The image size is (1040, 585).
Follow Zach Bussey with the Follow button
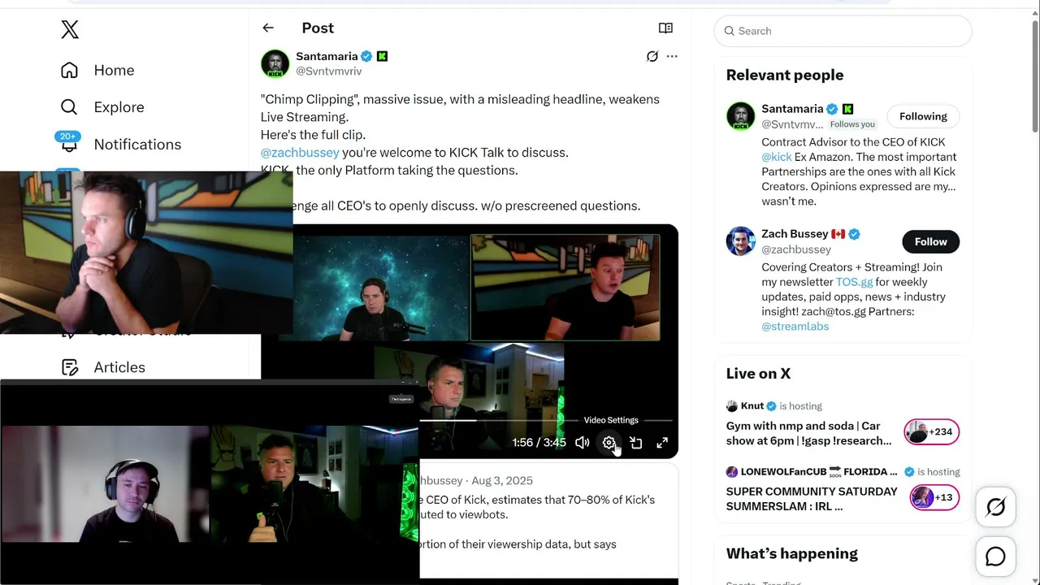[x=931, y=241]
